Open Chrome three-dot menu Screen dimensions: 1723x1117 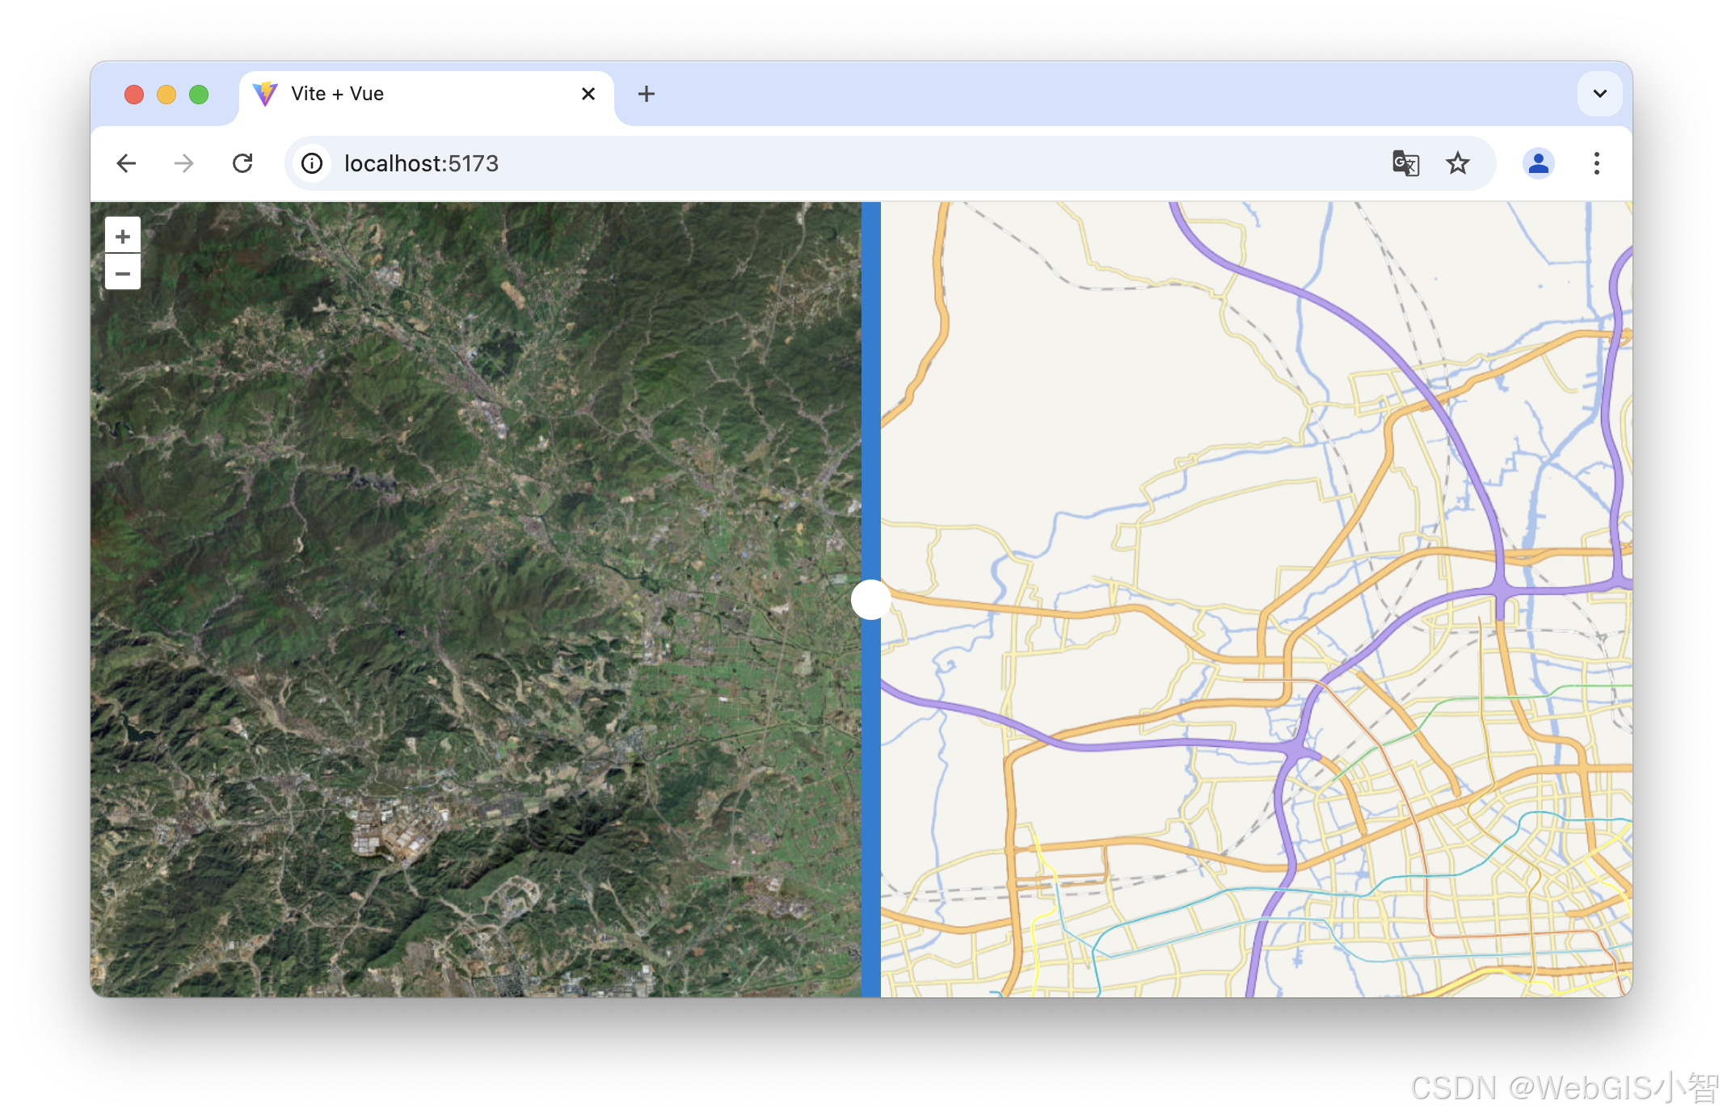[x=1596, y=163]
